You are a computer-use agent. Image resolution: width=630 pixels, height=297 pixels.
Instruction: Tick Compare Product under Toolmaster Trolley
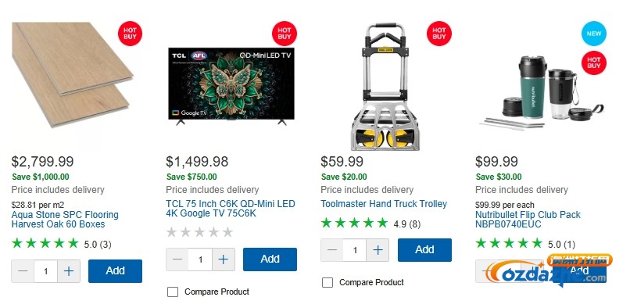pyautogui.click(x=328, y=282)
